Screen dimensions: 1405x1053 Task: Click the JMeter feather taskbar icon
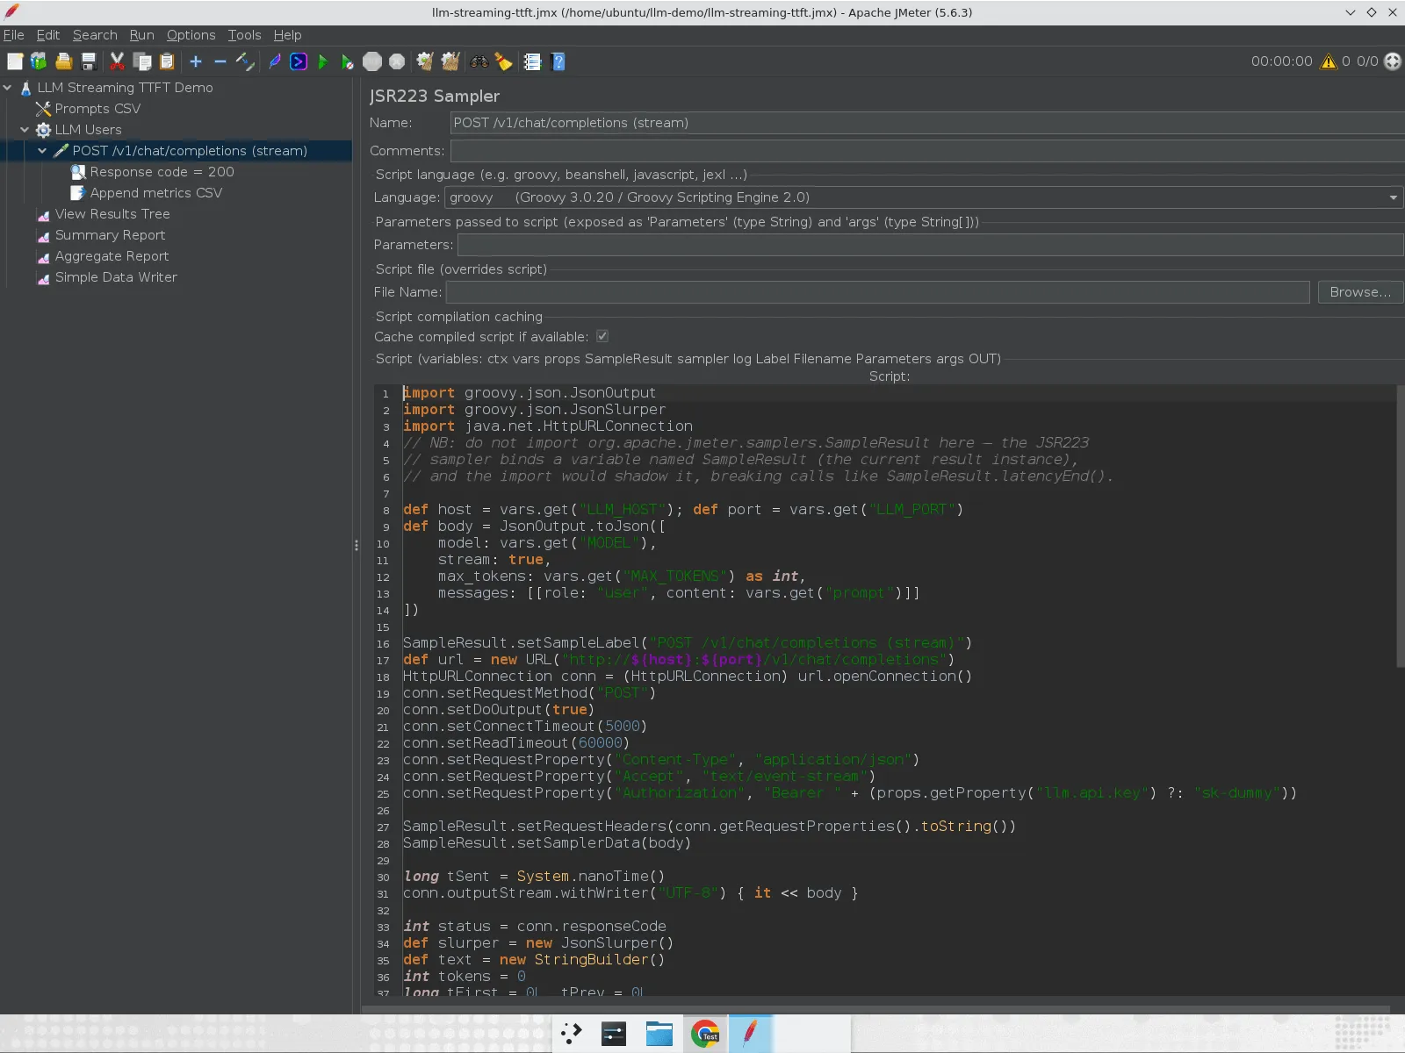click(x=750, y=1034)
